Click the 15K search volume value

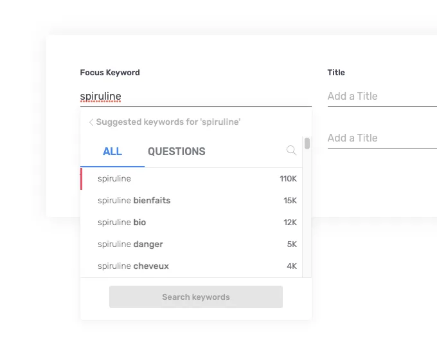pyautogui.click(x=290, y=201)
